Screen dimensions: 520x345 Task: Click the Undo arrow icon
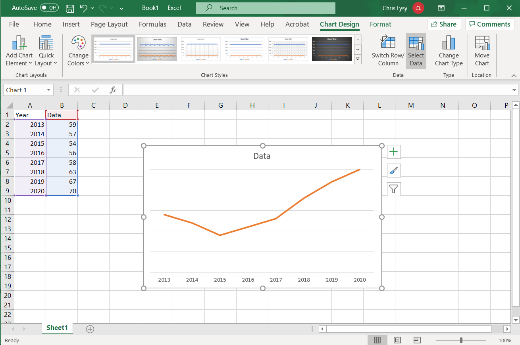click(83, 8)
